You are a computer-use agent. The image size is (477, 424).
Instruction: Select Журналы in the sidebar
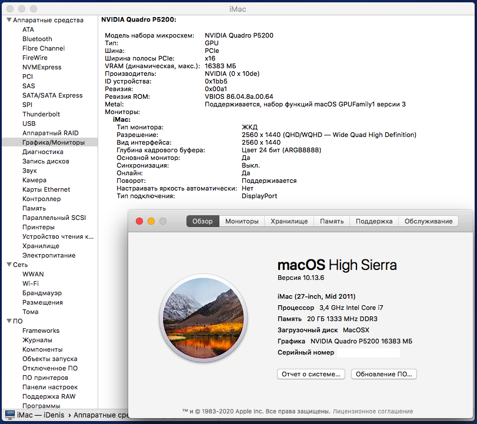click(x=37, y=340)
